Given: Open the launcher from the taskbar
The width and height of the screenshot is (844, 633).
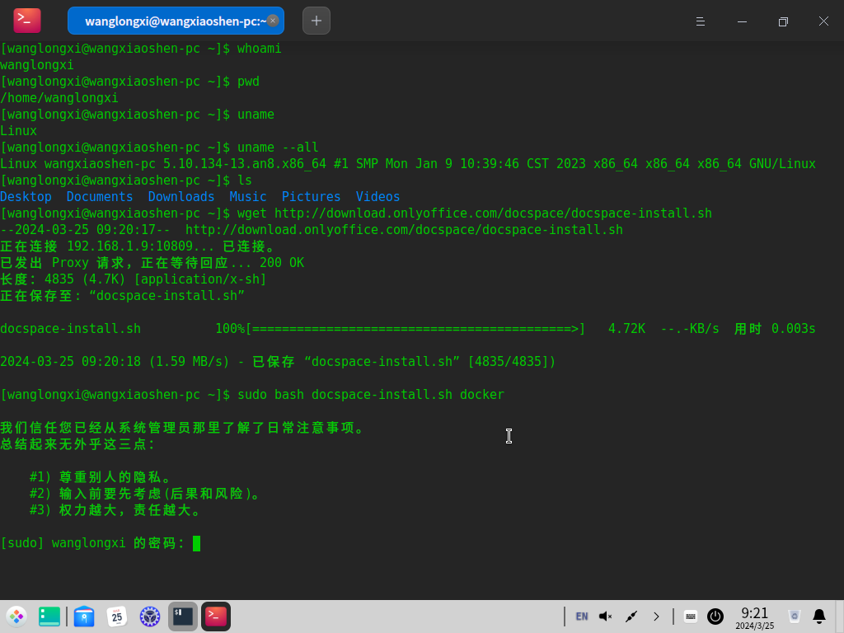Looking at the screenshot, I should coord(16,616).
